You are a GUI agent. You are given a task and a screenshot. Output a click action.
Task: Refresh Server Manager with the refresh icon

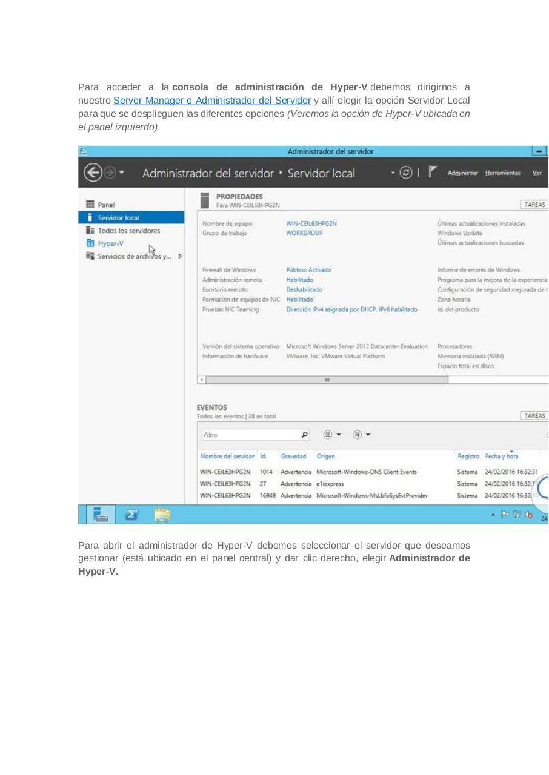tap(405, 172)
